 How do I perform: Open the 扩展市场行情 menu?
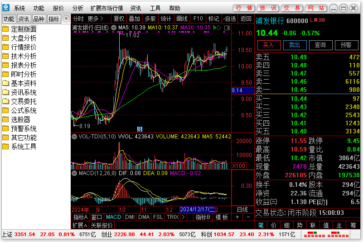[x=106, y=8]
